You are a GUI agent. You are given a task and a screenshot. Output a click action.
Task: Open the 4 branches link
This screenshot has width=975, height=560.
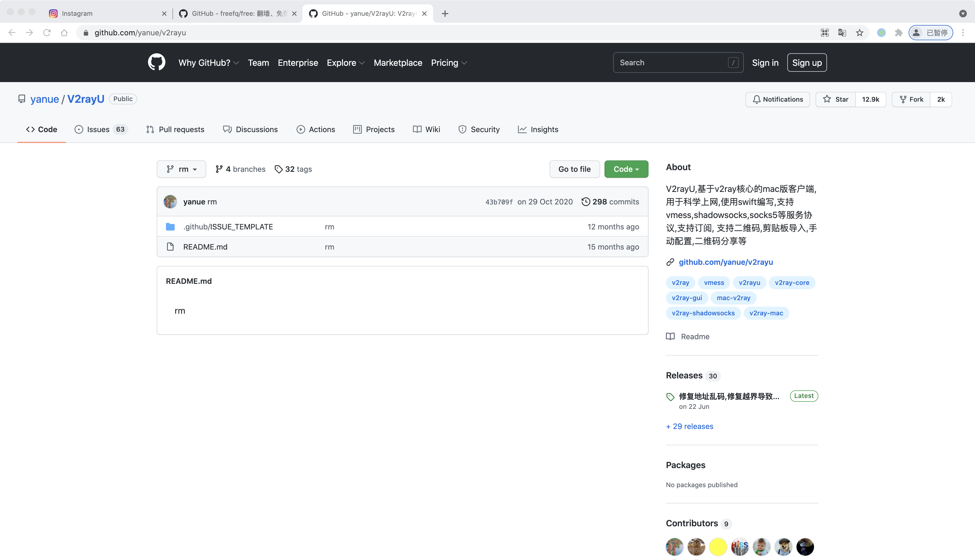coord(240,169)
